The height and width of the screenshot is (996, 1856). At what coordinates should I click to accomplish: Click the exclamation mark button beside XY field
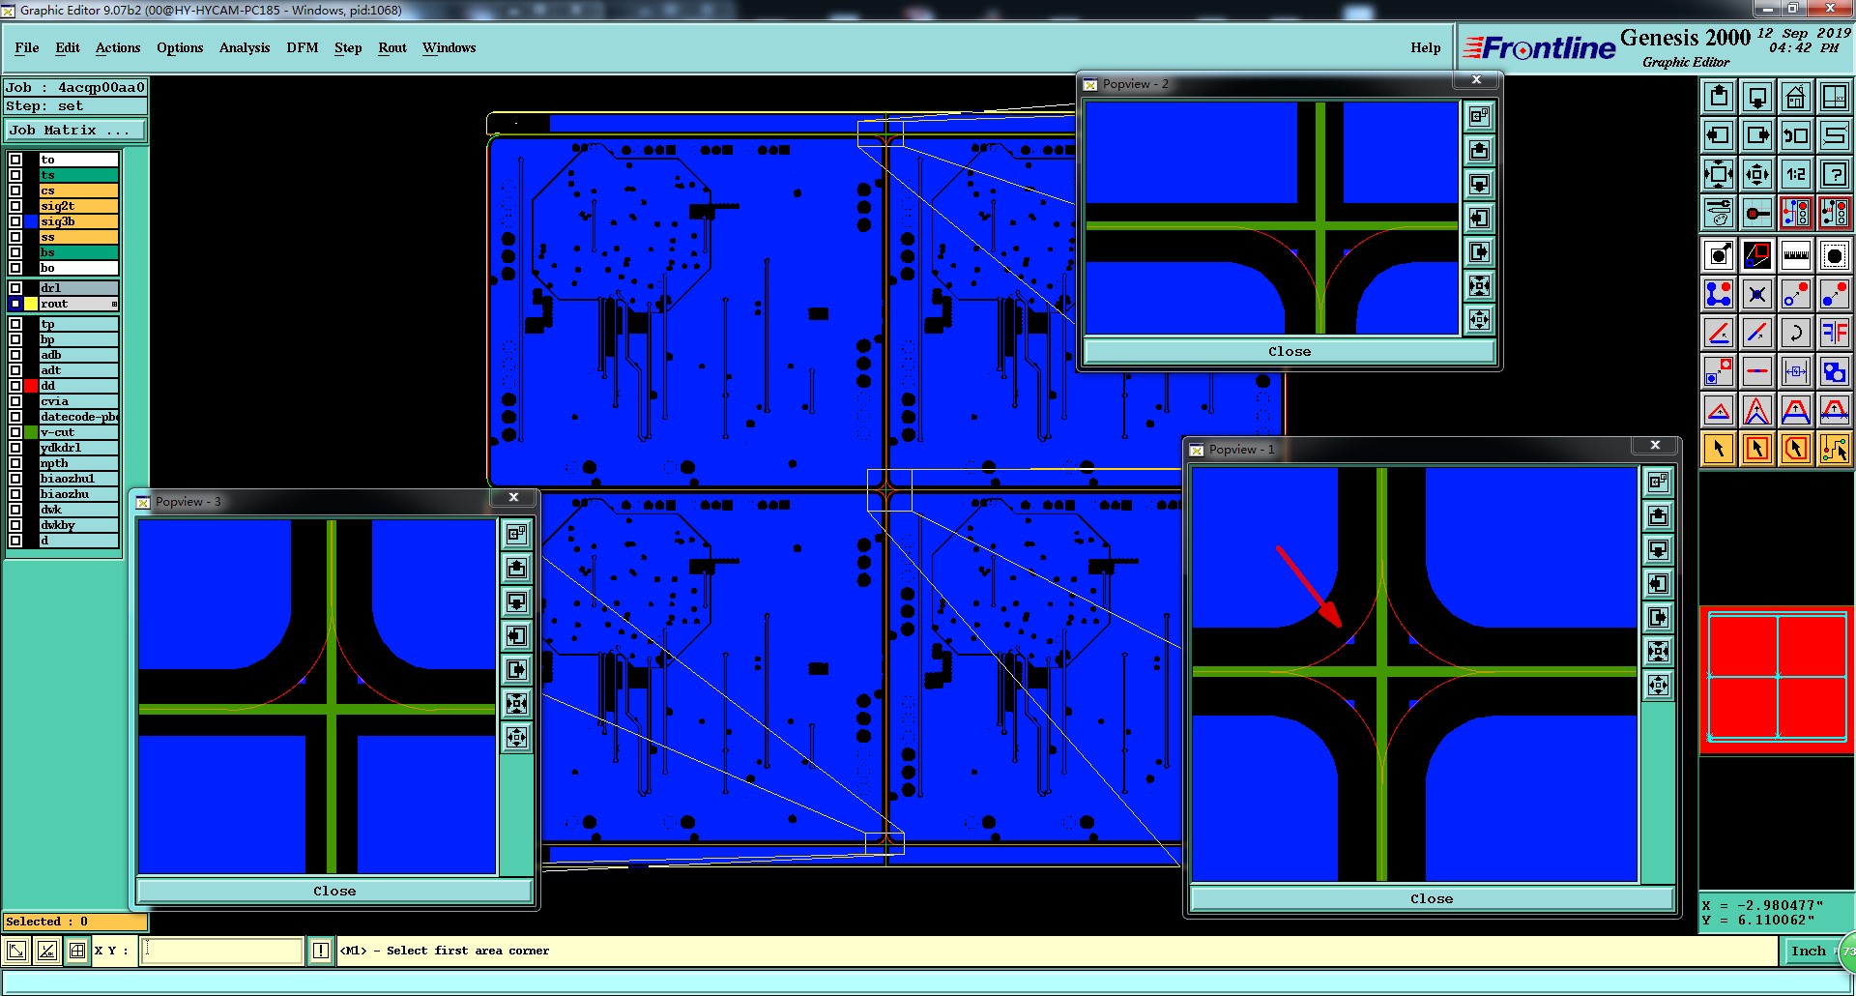[x=321, y=951]
